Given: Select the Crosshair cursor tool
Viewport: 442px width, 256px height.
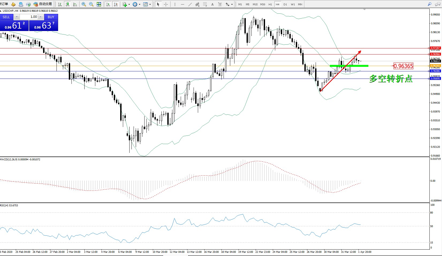Looking at the screenshot, I should click(166, 4).
